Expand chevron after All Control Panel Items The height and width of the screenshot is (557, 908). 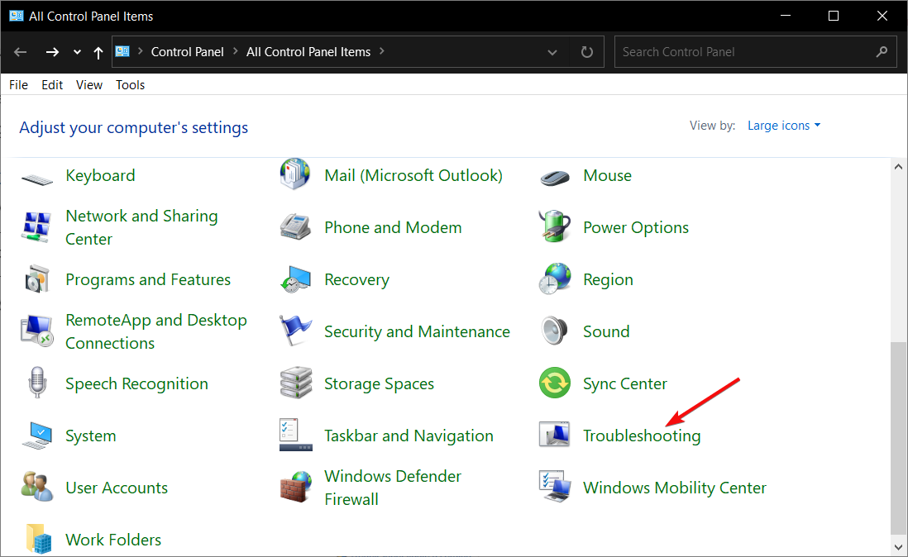[x=381, y=51]
